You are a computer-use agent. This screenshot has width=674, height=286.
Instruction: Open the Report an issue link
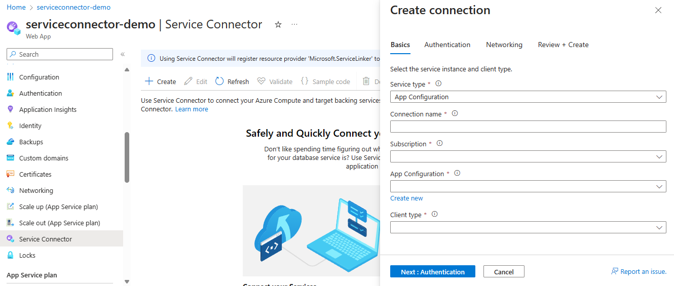[x=639, y=271]
